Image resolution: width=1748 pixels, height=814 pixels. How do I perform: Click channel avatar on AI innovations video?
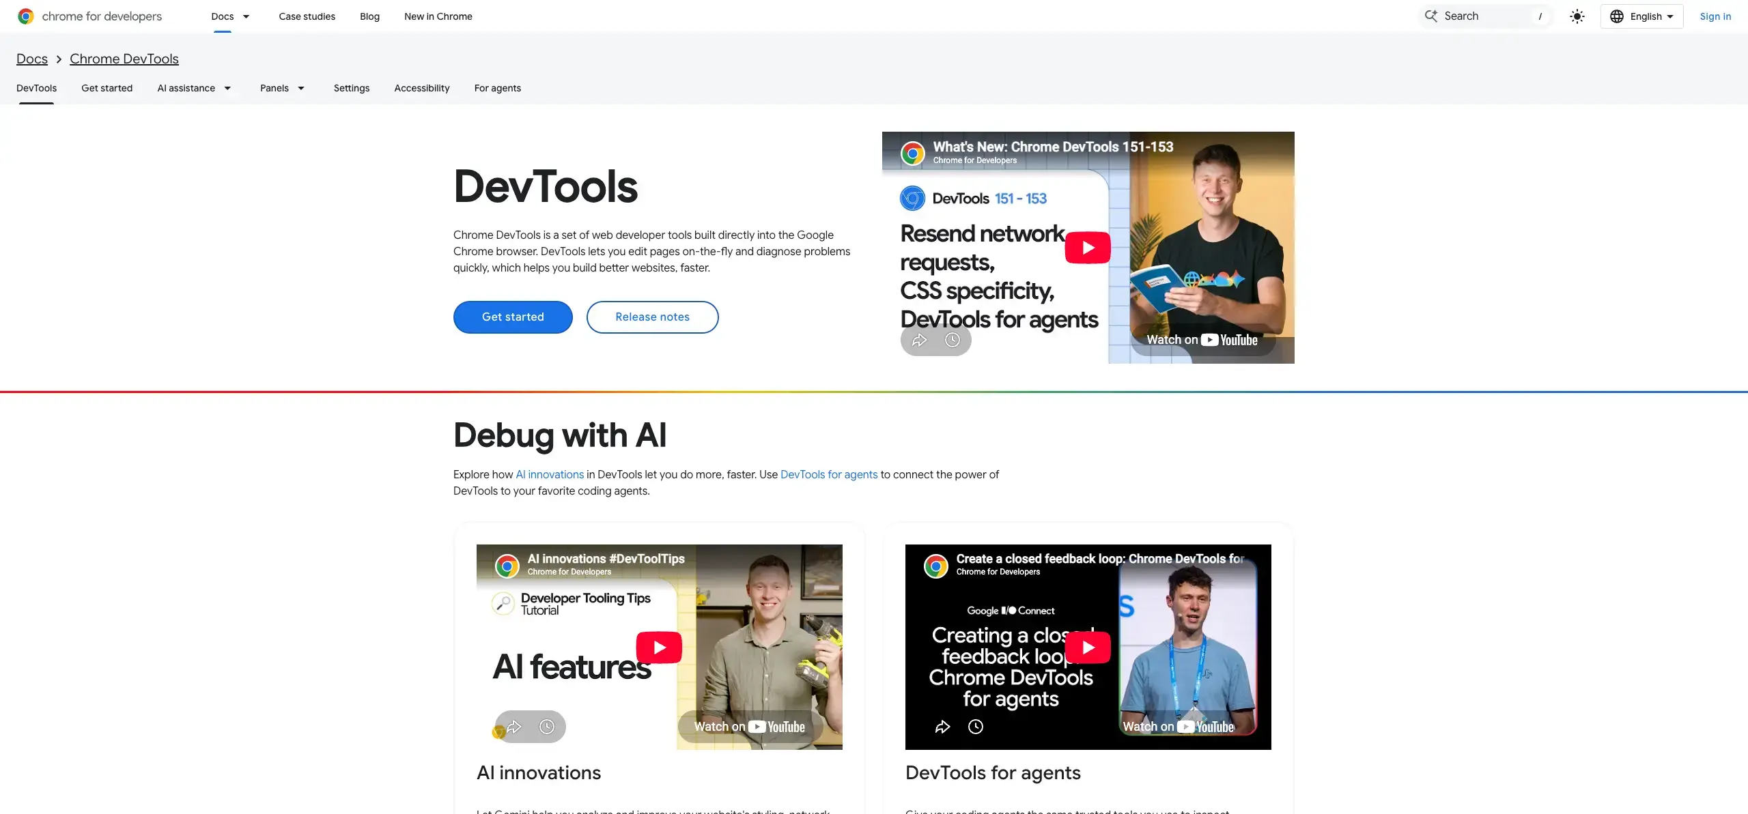(507, 565)
